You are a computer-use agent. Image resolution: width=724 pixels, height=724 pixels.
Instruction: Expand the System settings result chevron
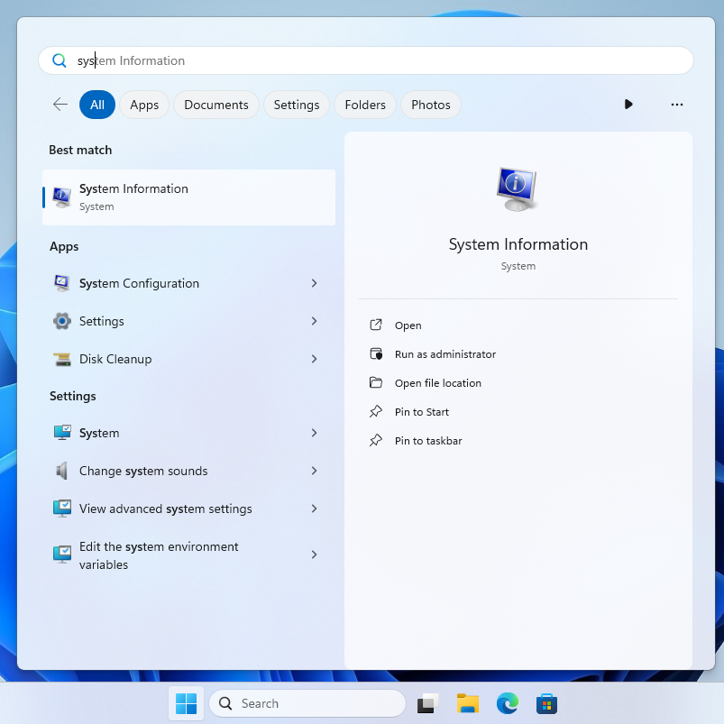pyautogui.click(x=314, y=433)
